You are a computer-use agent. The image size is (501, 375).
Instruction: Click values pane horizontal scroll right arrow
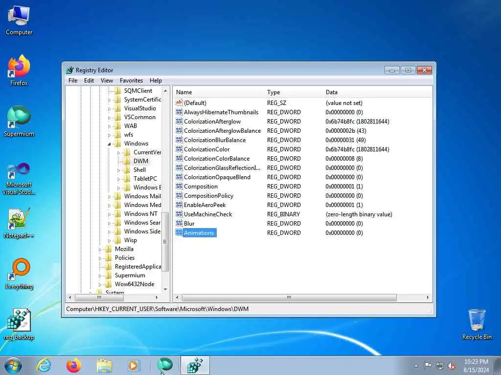[428, 297]
